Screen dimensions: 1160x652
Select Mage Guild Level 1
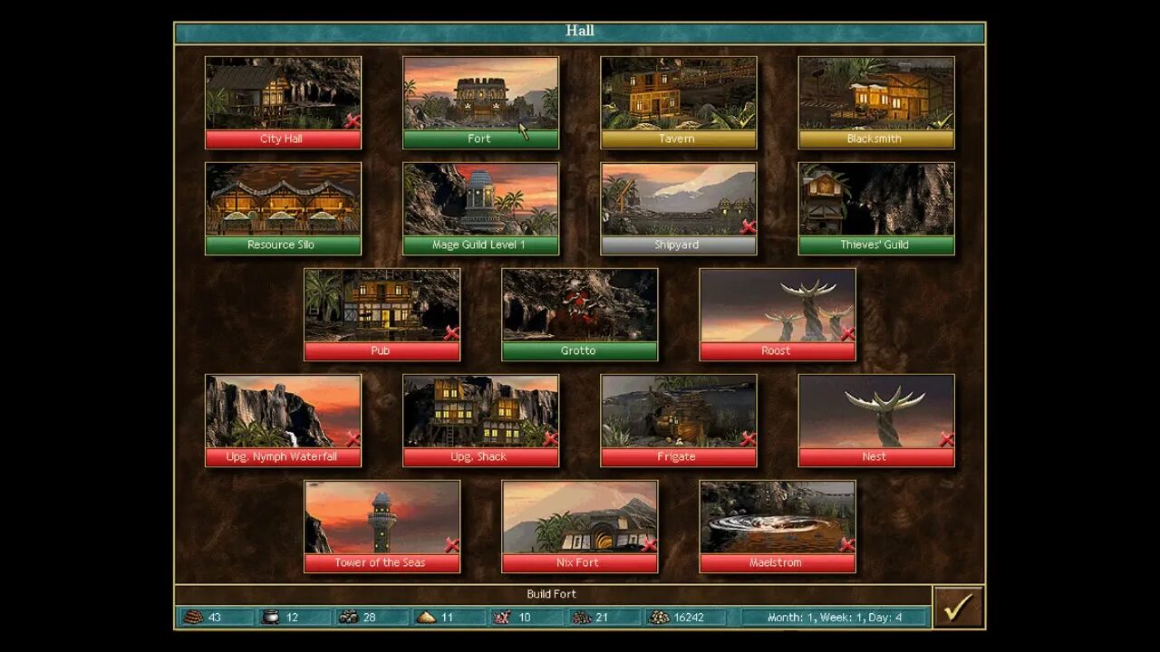[x=480, y=208]
